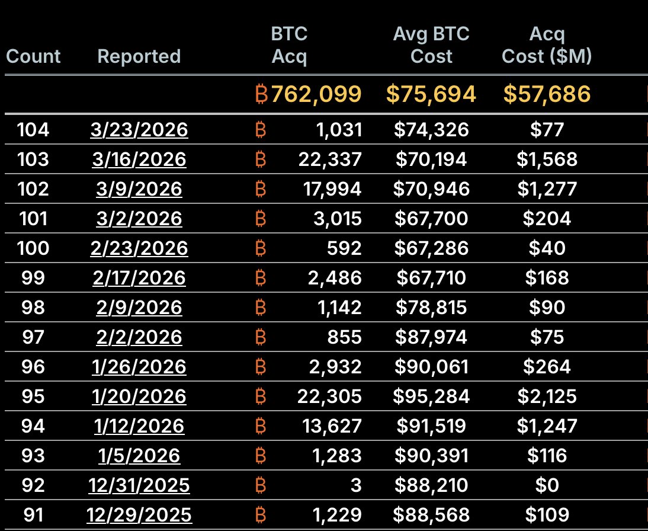Follow the 2/17/2026 date link
The image size is (648, 531).
[139, 278]
